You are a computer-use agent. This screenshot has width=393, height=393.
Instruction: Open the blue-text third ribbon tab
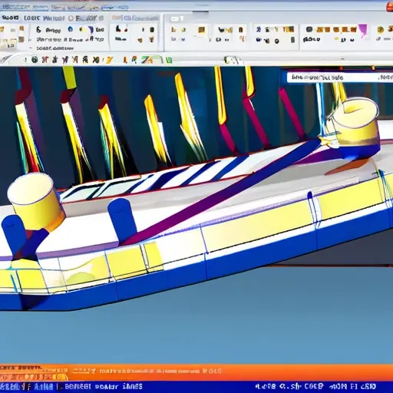[54, 18]
